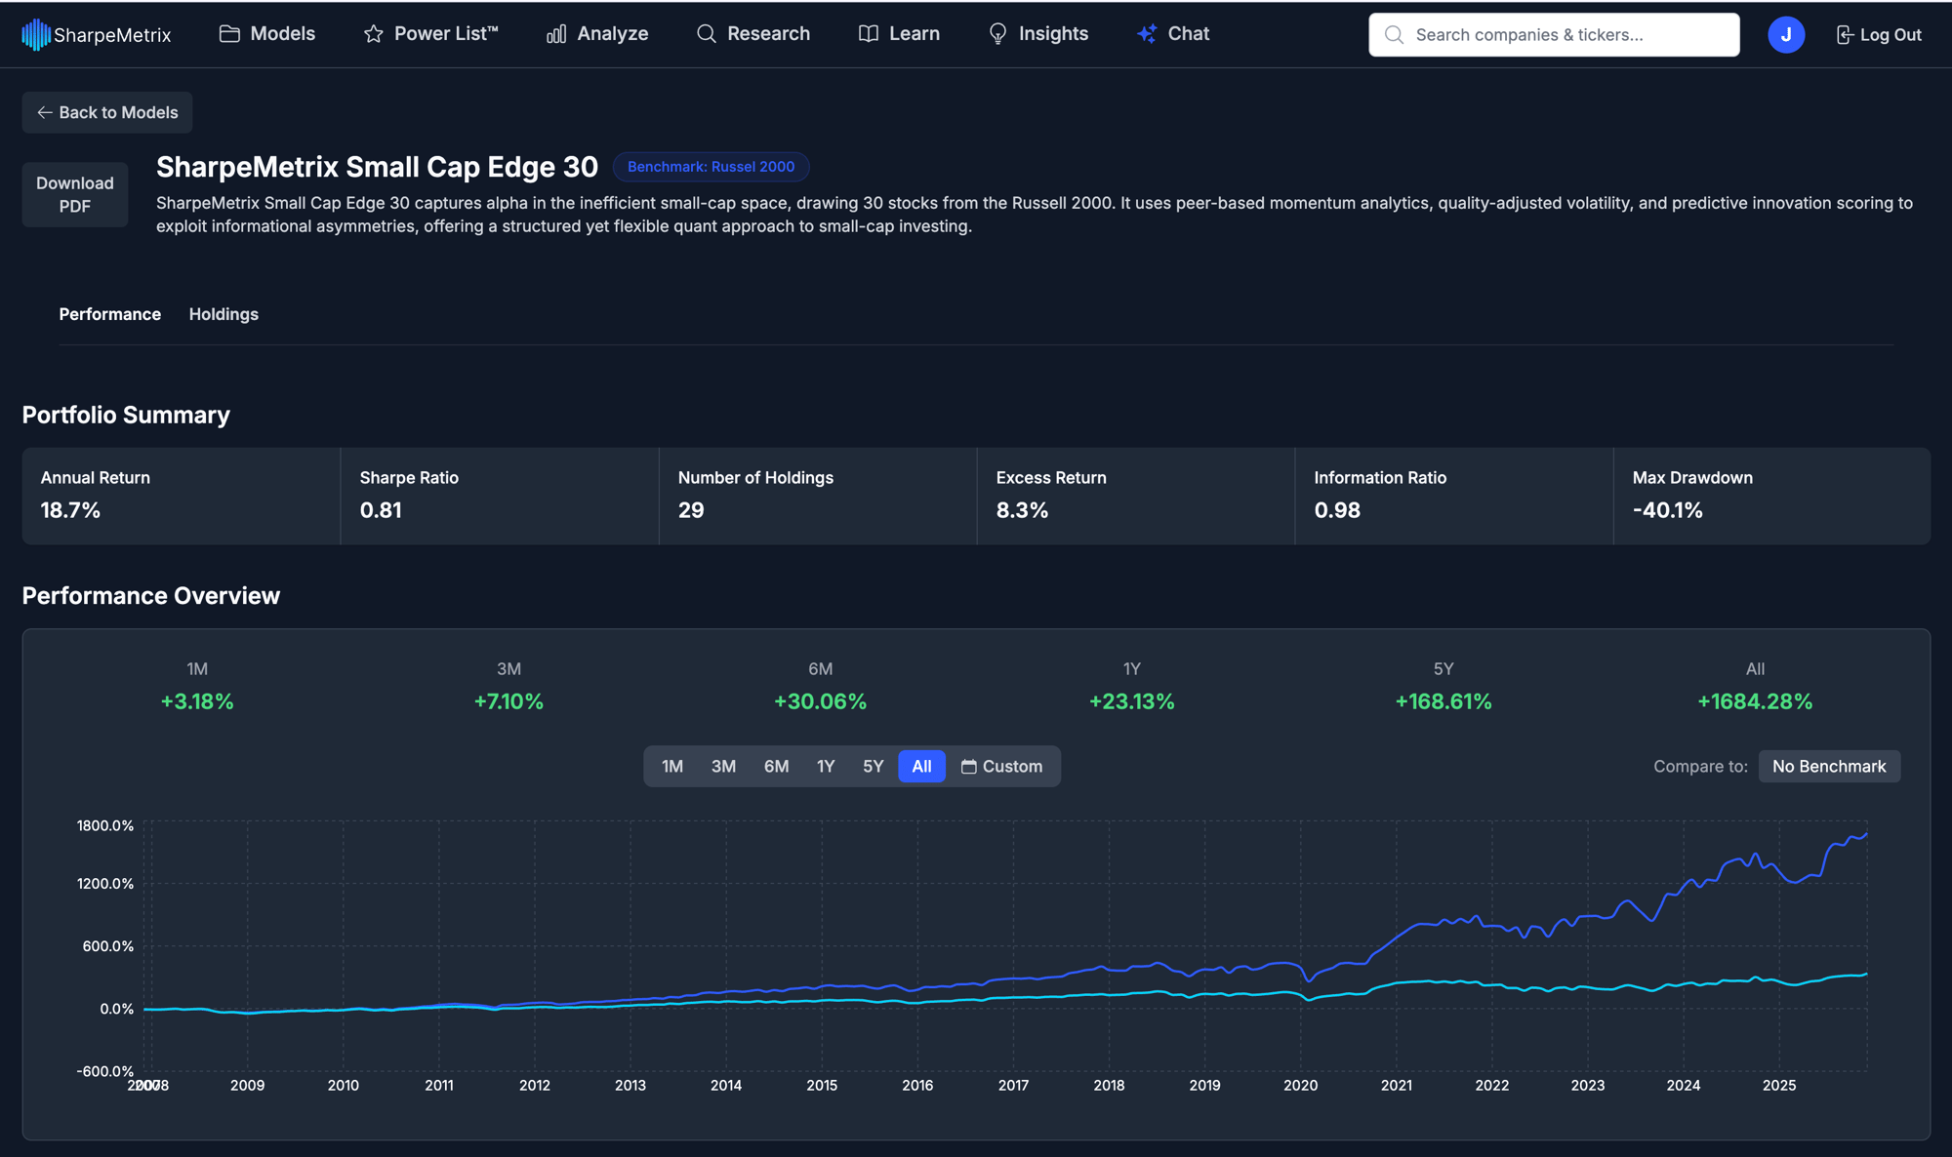Go Back to Models

pos(107,112)
